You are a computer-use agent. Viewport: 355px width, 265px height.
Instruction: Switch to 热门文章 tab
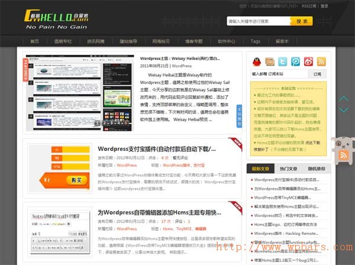tap(289, 169)
